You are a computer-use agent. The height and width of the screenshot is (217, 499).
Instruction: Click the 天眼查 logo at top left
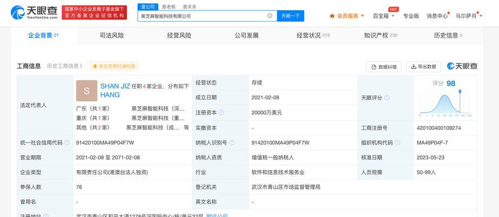[34, 12]
